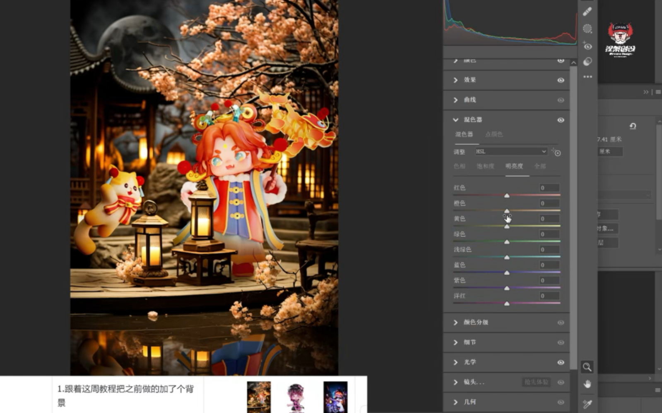
Task: Click the 橙色 luminance slider handle
Action: (x=507, y=211)
